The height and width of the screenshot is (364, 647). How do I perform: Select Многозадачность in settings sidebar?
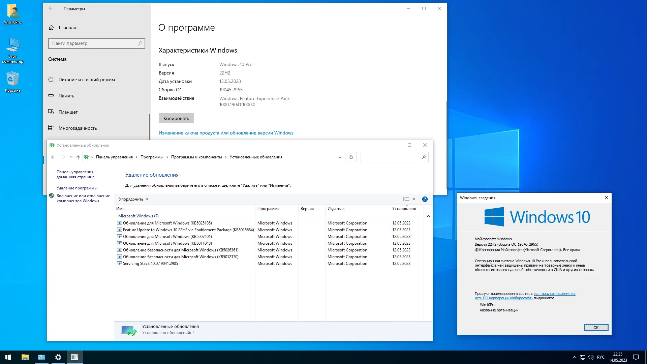(78, 128)
